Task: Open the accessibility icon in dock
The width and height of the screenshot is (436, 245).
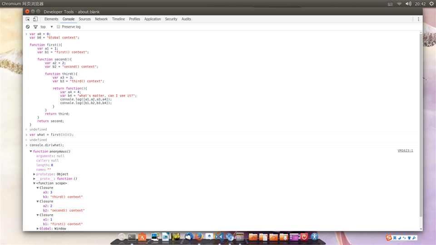Action: click(x=314, y=237)
